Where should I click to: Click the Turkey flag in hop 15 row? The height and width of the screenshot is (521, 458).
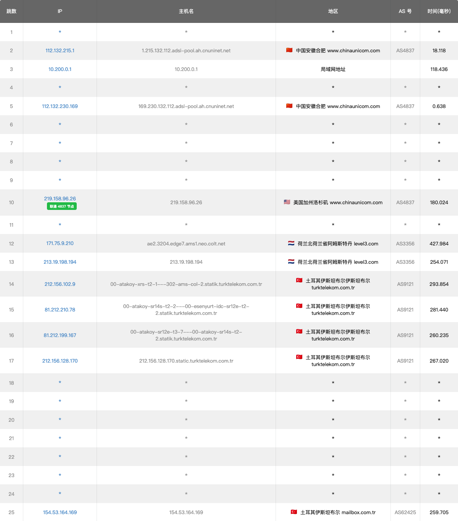[299, 306]
